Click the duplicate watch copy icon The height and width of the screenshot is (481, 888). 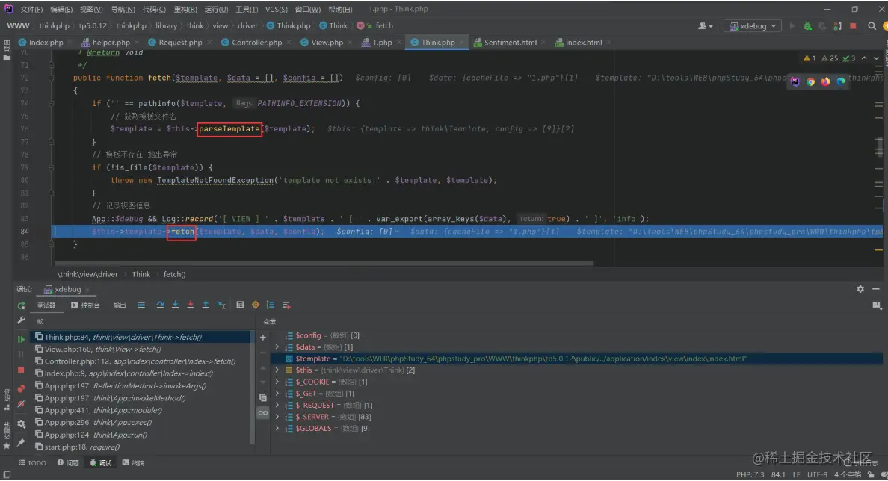click(263, 398)
